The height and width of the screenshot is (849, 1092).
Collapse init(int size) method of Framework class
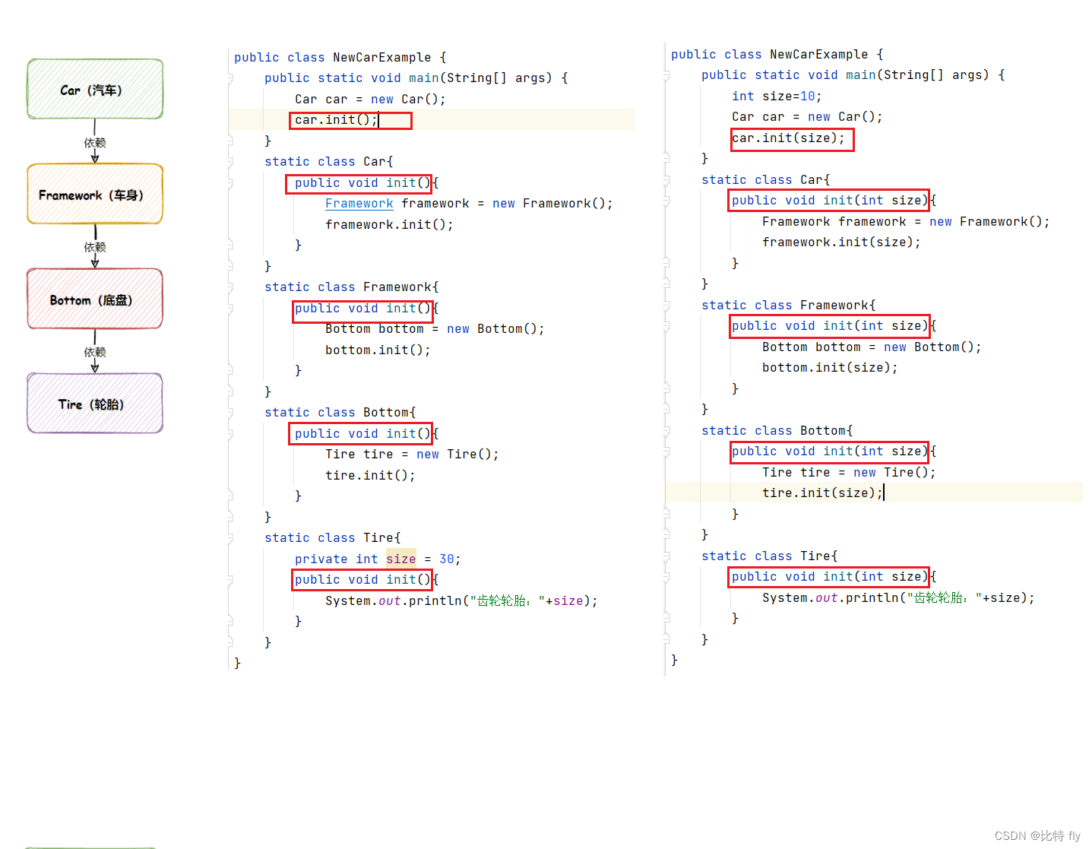pos(666,326)
